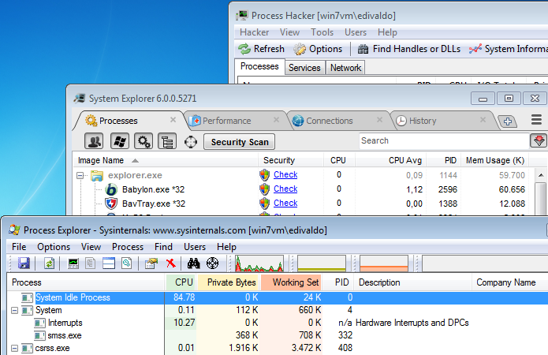
Task: Close the Connections tab in System Explorer
Action: click(x=380, y=120)
